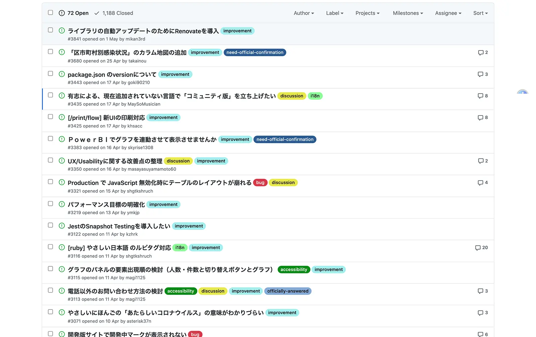Expand the Projects filter dropdown
The width and height of the screenshot is (536, 337).
pos(367,13)
